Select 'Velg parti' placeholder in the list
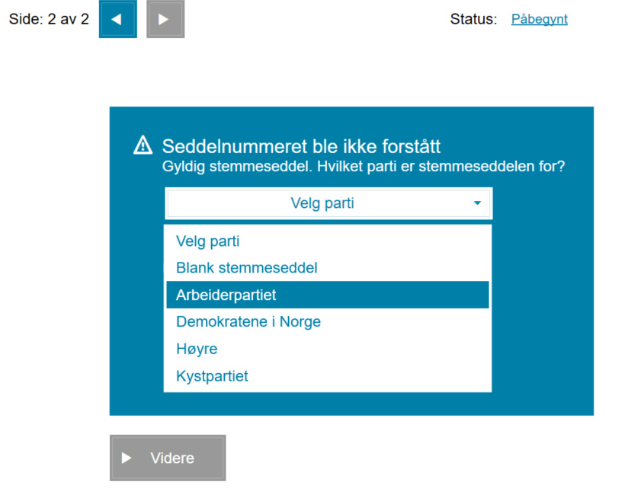The image size is (625, 501). coord(208,241)
